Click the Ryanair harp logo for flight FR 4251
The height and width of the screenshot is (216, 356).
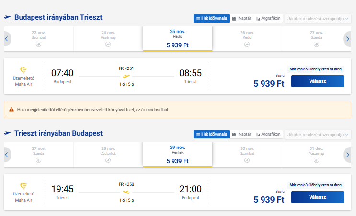coord(23,70)
